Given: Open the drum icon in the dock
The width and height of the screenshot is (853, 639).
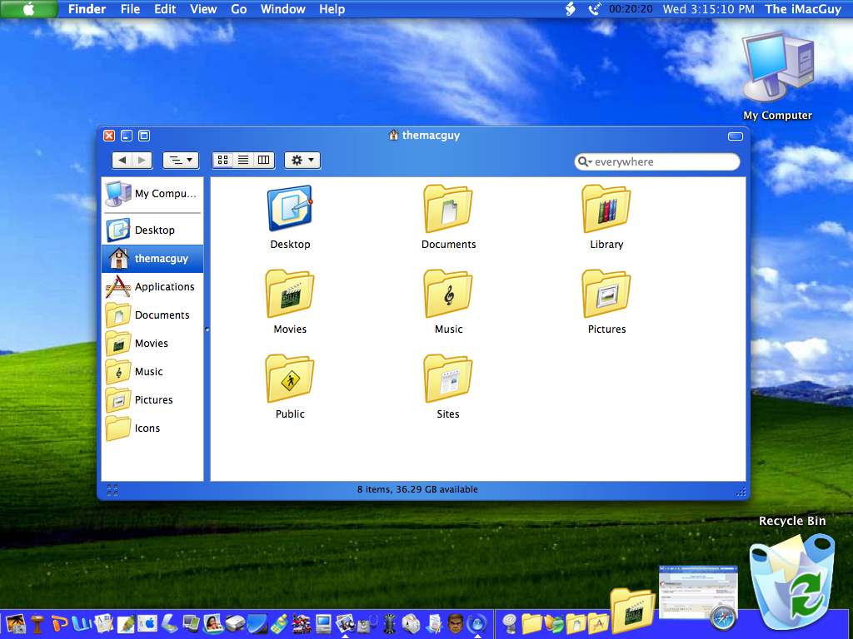Looking at the screenshot, I should (x=37, y=623).
